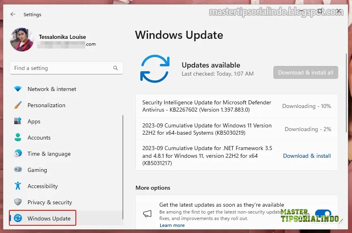The height and width of the screenshot is (233, 352).
Task: Click the main page vertical scrollbar
Action: (x=346, y=93)
